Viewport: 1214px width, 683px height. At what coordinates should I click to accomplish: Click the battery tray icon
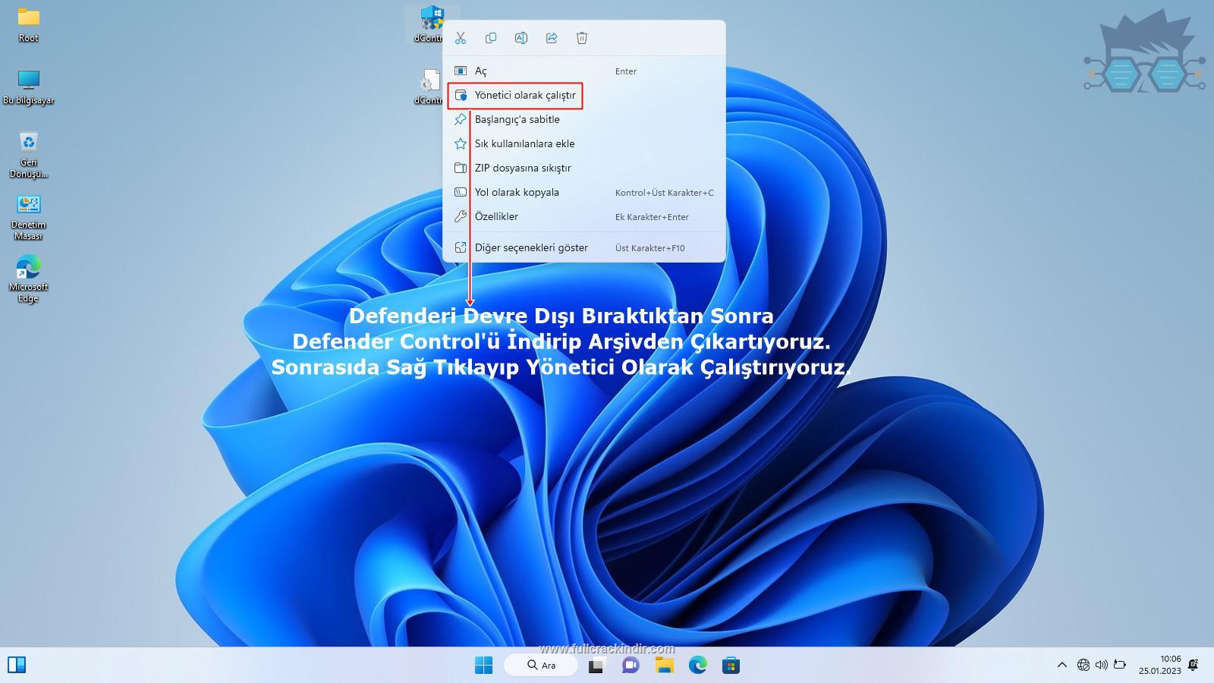click(1120, 666)
